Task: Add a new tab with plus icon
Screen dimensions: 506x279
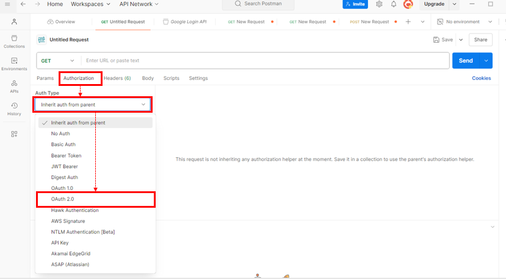Action: pos(408,21)
